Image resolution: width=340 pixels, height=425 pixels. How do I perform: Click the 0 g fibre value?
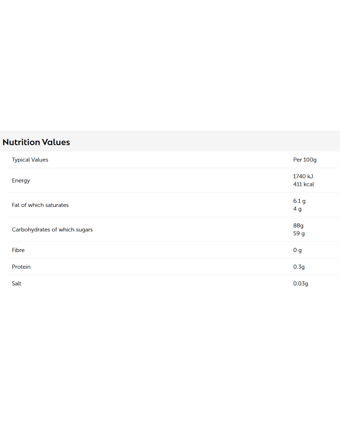[297, 250]
